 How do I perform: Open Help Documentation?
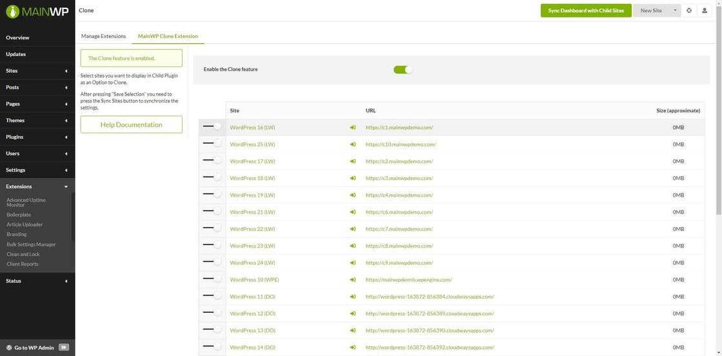coord(131,125)
